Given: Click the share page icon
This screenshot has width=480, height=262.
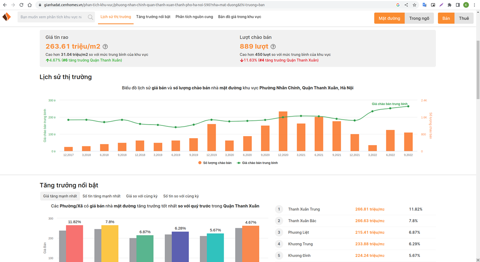Looking at the screenshot, I should tap(406, 5).
